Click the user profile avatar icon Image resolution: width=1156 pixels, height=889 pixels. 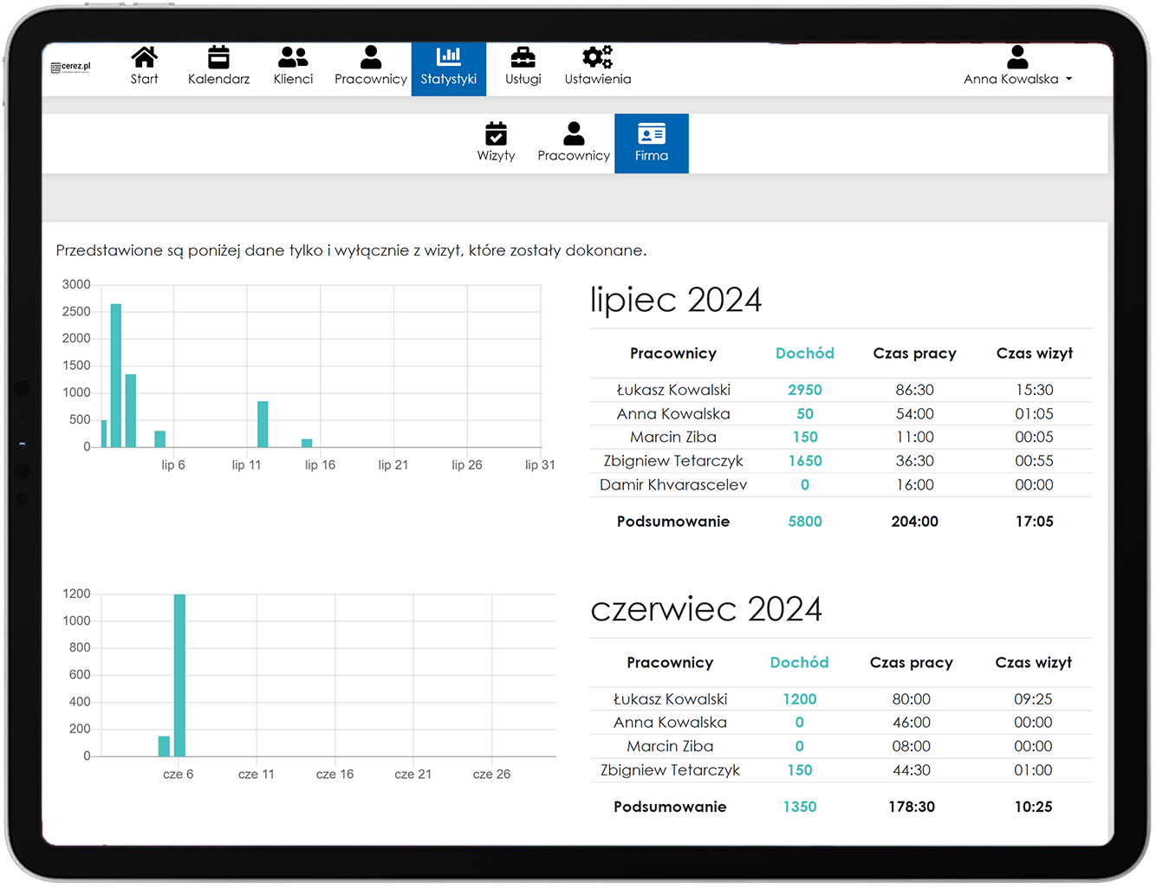1017,58
